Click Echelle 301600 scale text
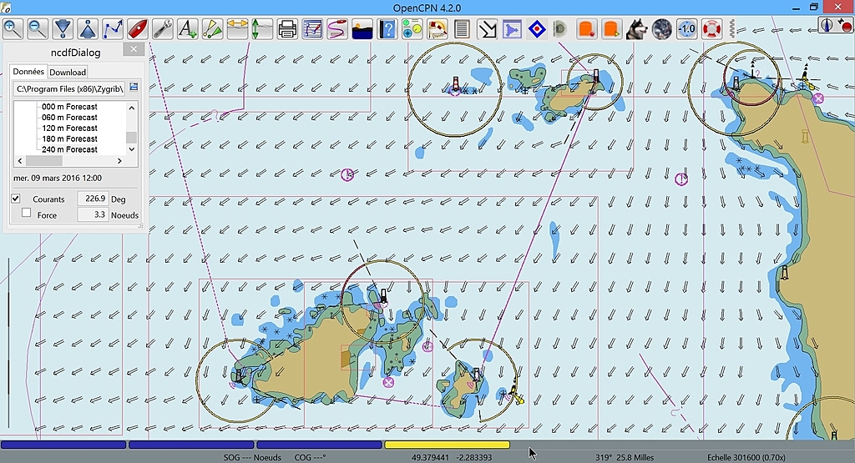855x463 pixels. click(x=746, y=457)
